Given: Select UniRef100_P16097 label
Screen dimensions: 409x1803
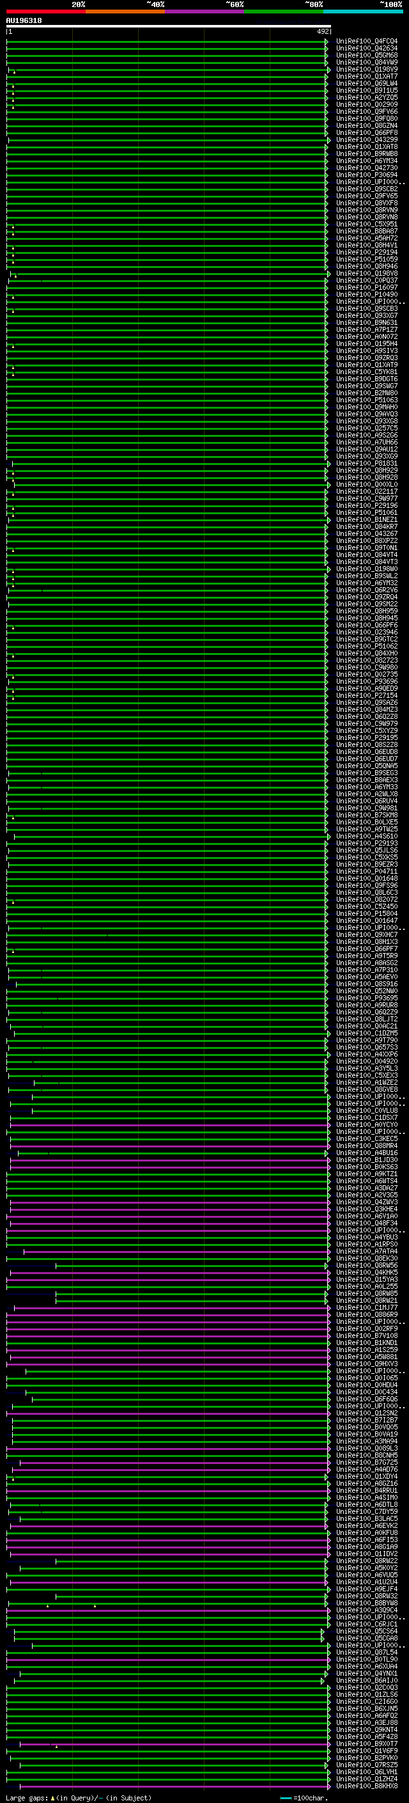Looking at the screenshot, I should [366, 288].
